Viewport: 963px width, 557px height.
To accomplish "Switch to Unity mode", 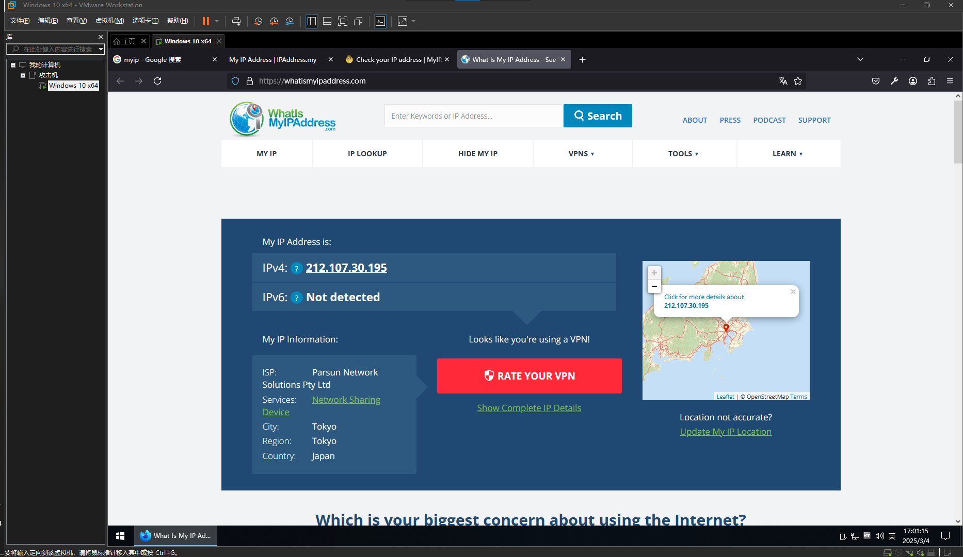I will point(358,21).
